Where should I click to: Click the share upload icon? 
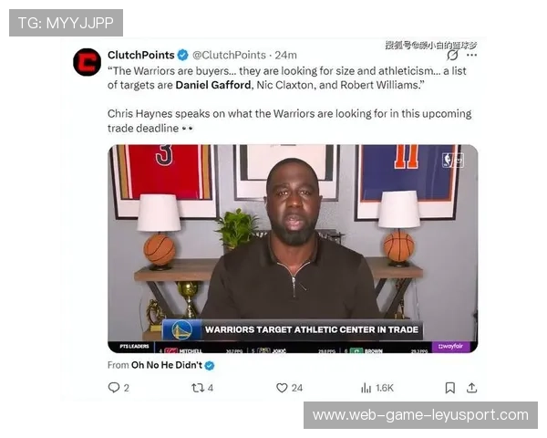(471, 388)
